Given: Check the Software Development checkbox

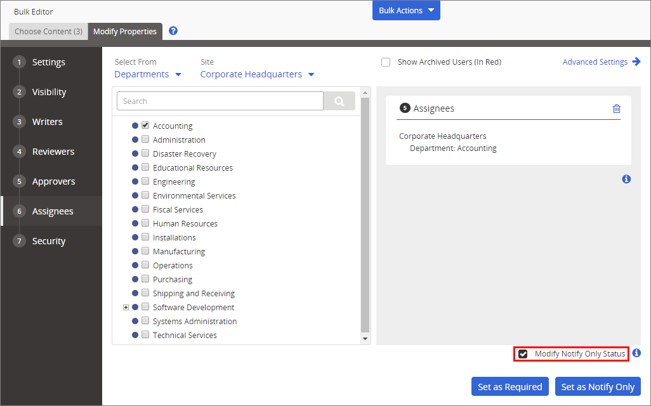Looking at the screenshot, I should click(x=145, y=307).
